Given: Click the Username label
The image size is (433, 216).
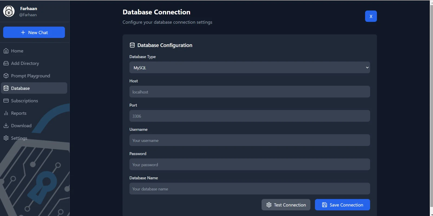Looking at the screenshot, I should (x=138, y=129).
